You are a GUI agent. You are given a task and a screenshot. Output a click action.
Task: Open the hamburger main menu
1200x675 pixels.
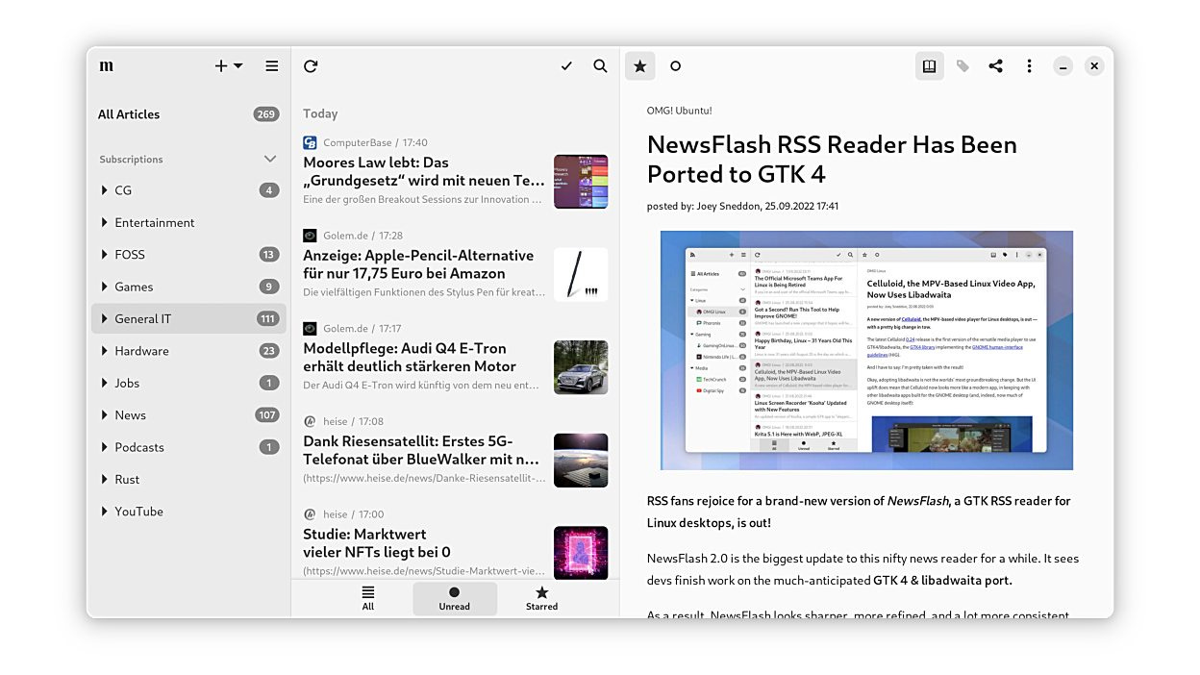[x=272, y=66]
